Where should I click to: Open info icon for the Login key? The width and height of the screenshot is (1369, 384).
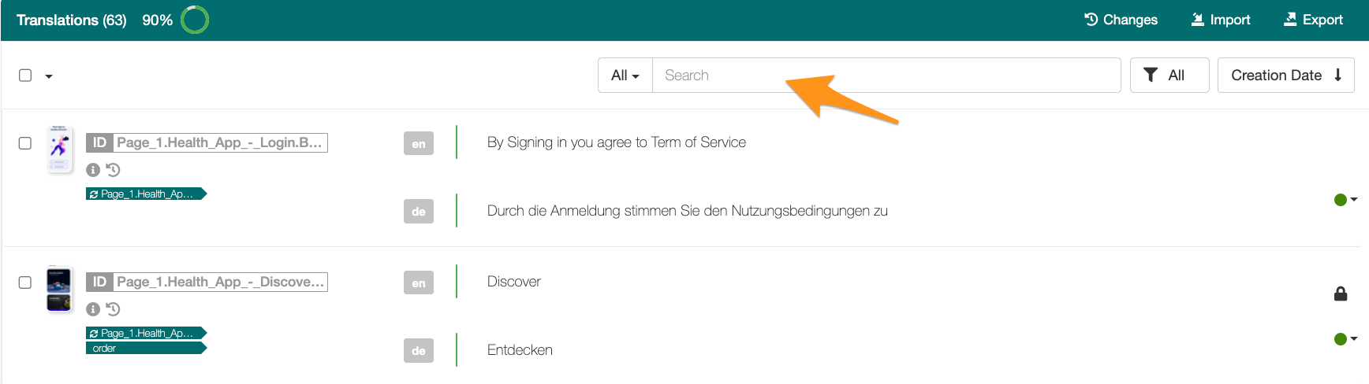coord(93,170)
